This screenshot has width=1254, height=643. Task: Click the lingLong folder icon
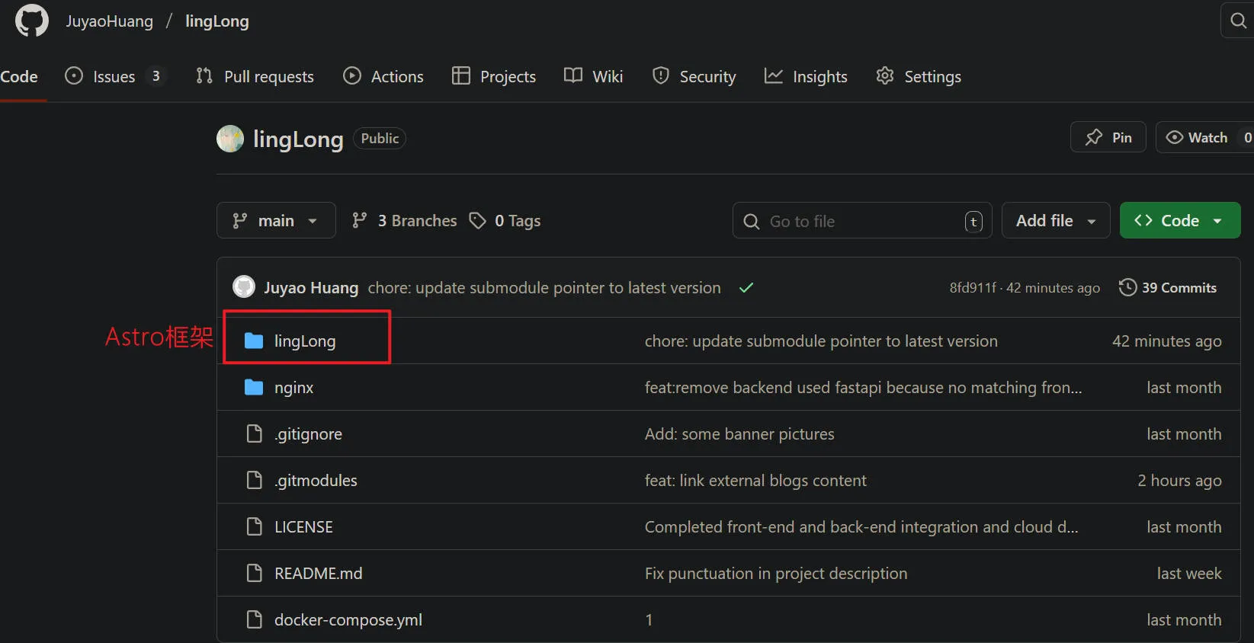click(x=254, y=341)
